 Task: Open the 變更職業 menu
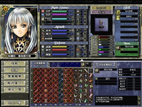(15, 76)
